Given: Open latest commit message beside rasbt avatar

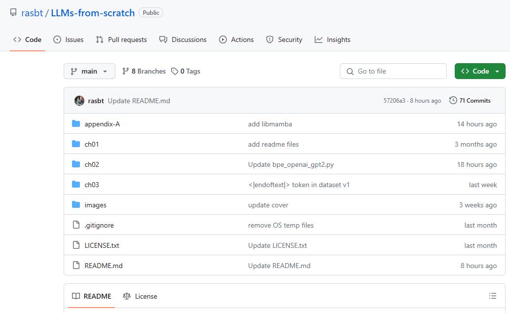Looking at the screenshot, I should click(139, 101).
